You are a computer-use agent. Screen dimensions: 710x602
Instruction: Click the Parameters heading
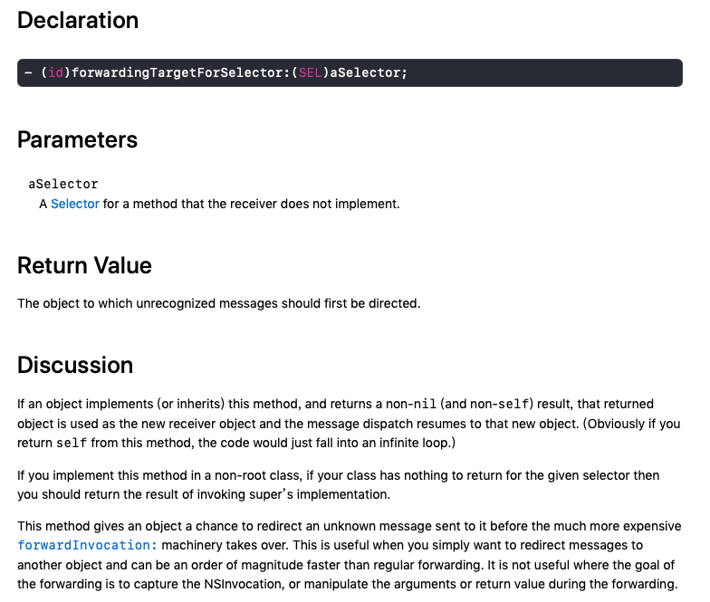(78, 139)
